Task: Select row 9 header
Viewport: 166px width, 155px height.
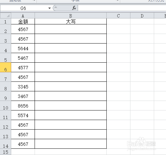Action: pyautogui.click(x=6, y=96)
